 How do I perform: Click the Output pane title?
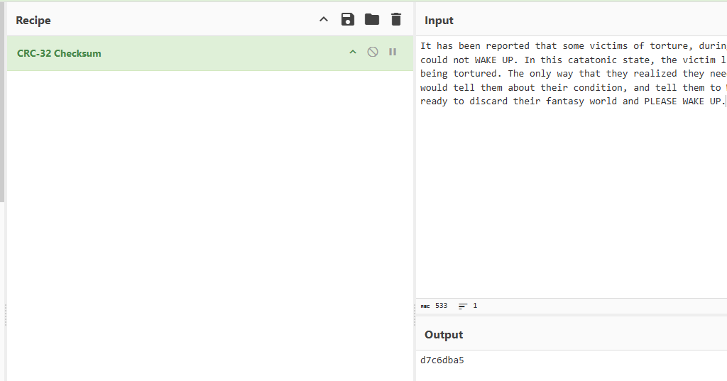(444, 335)
